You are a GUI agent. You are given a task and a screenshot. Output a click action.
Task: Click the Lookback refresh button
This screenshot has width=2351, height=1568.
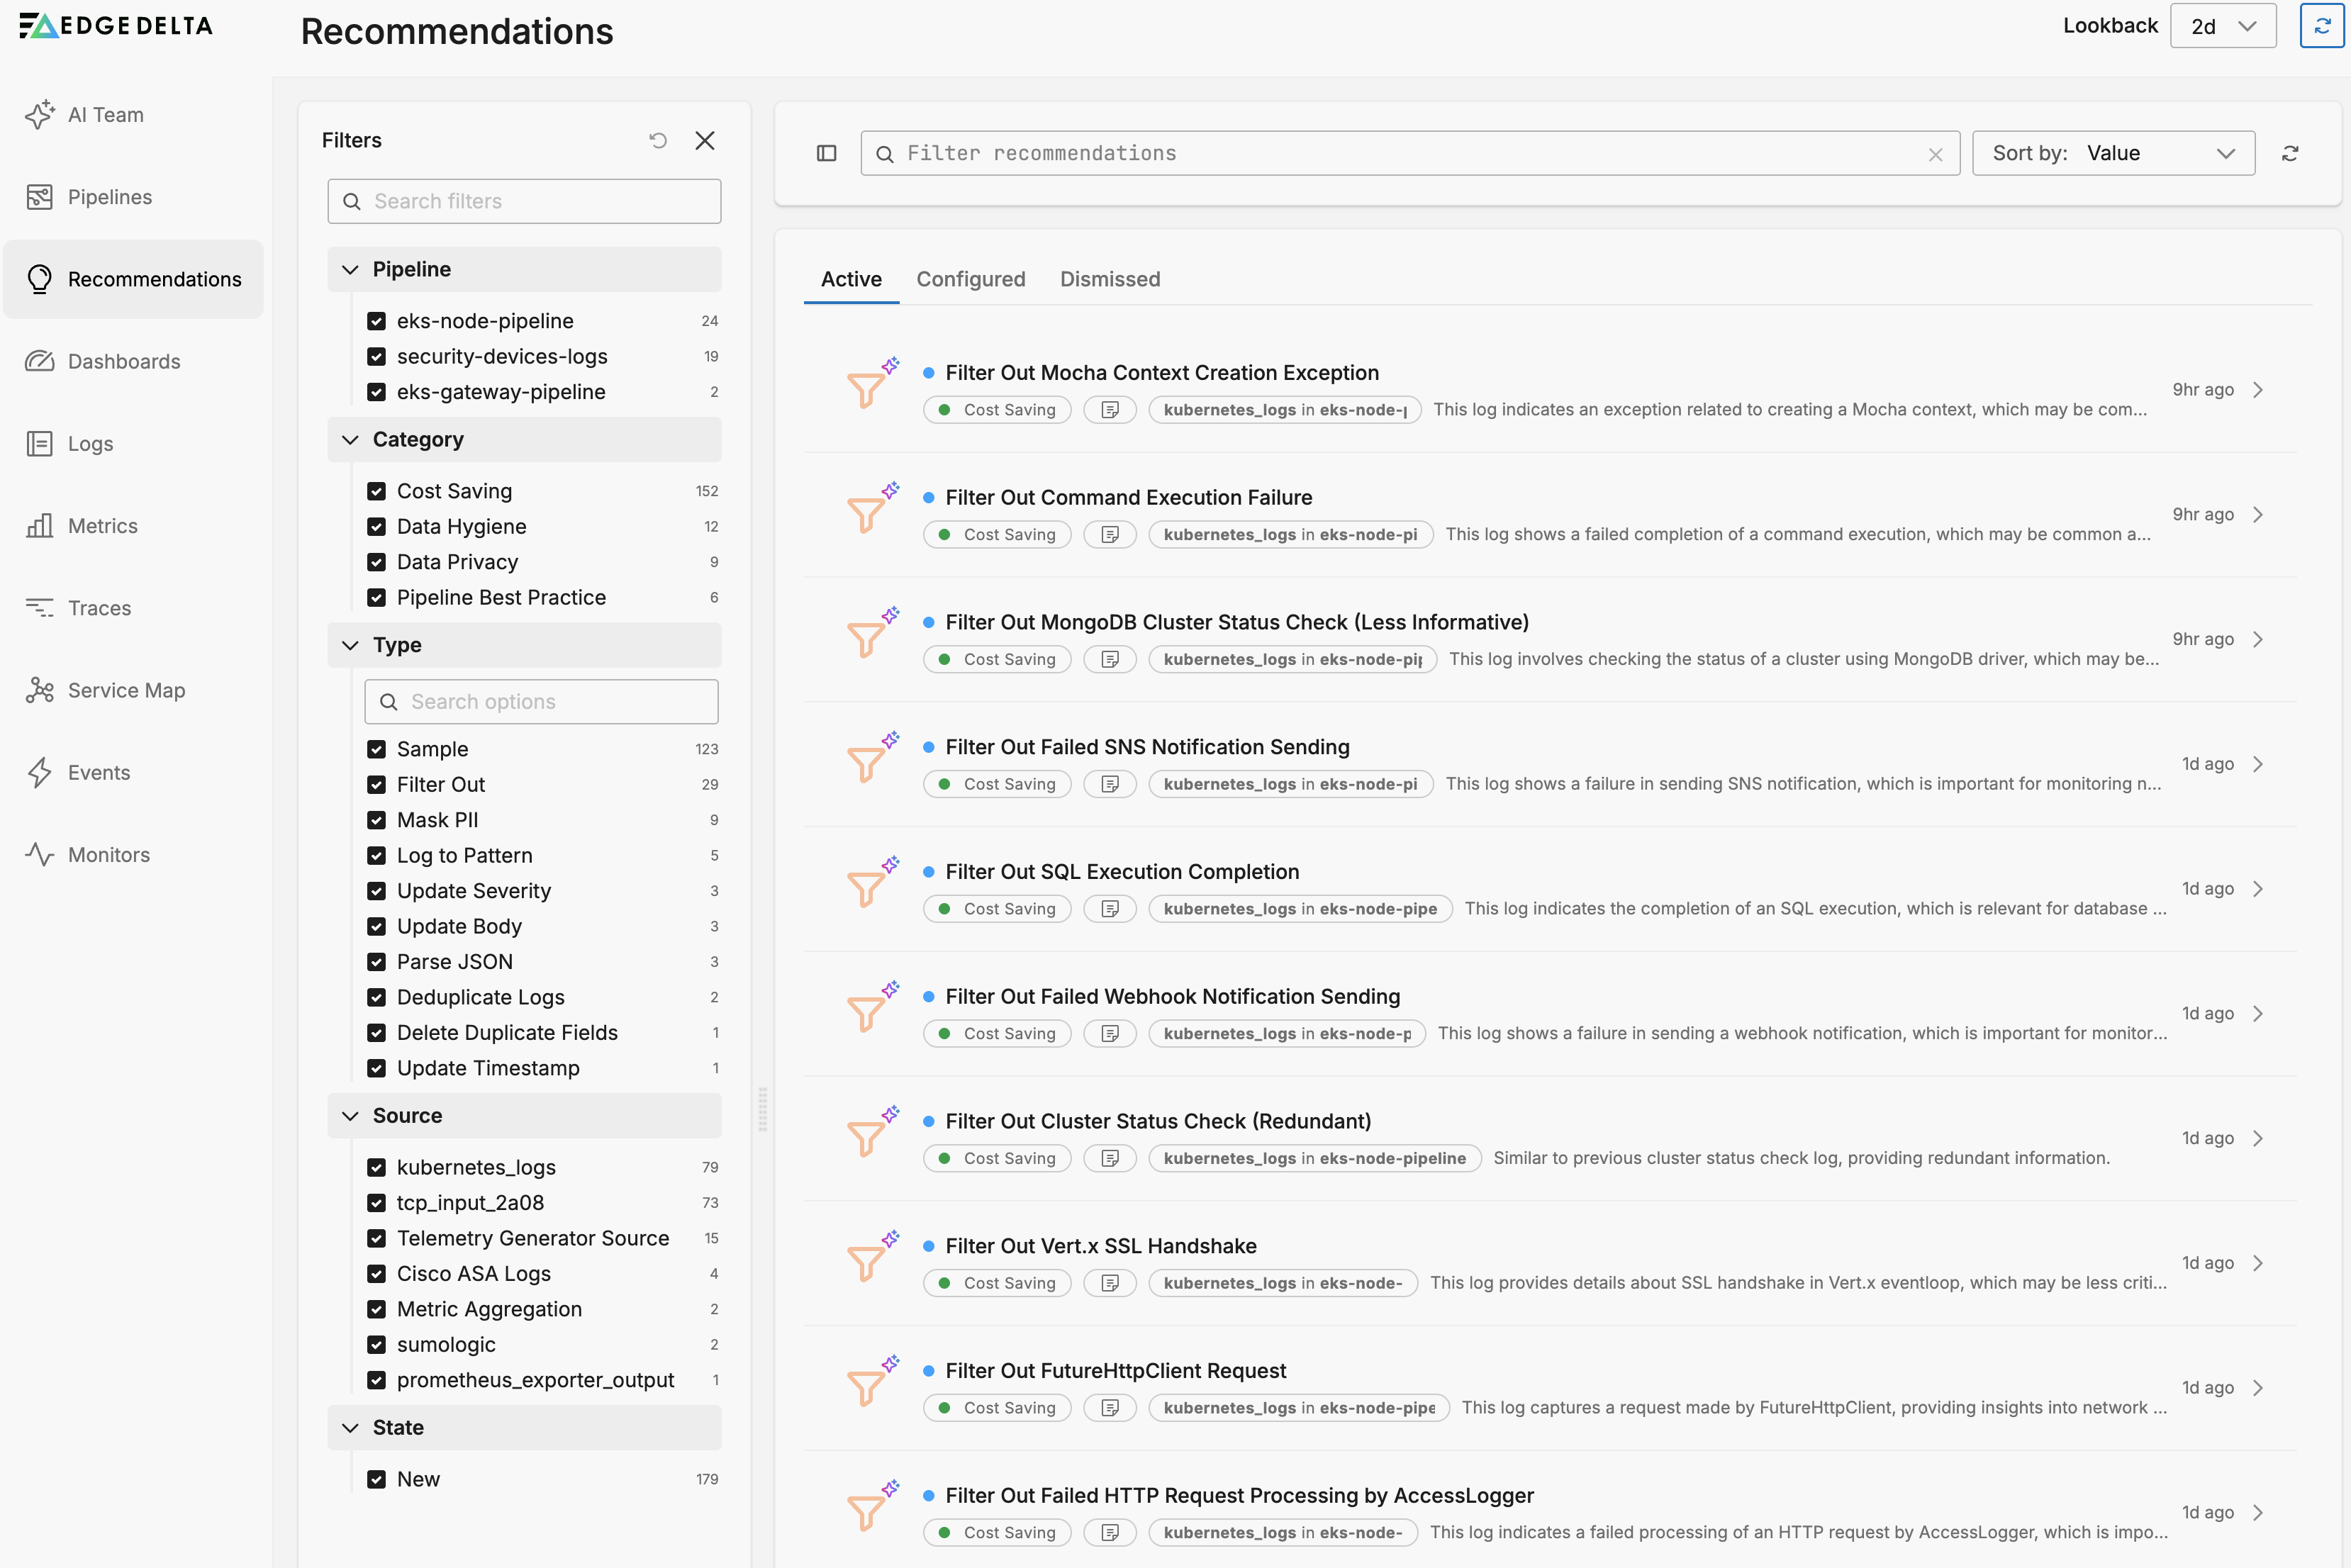click(2321, 26)
